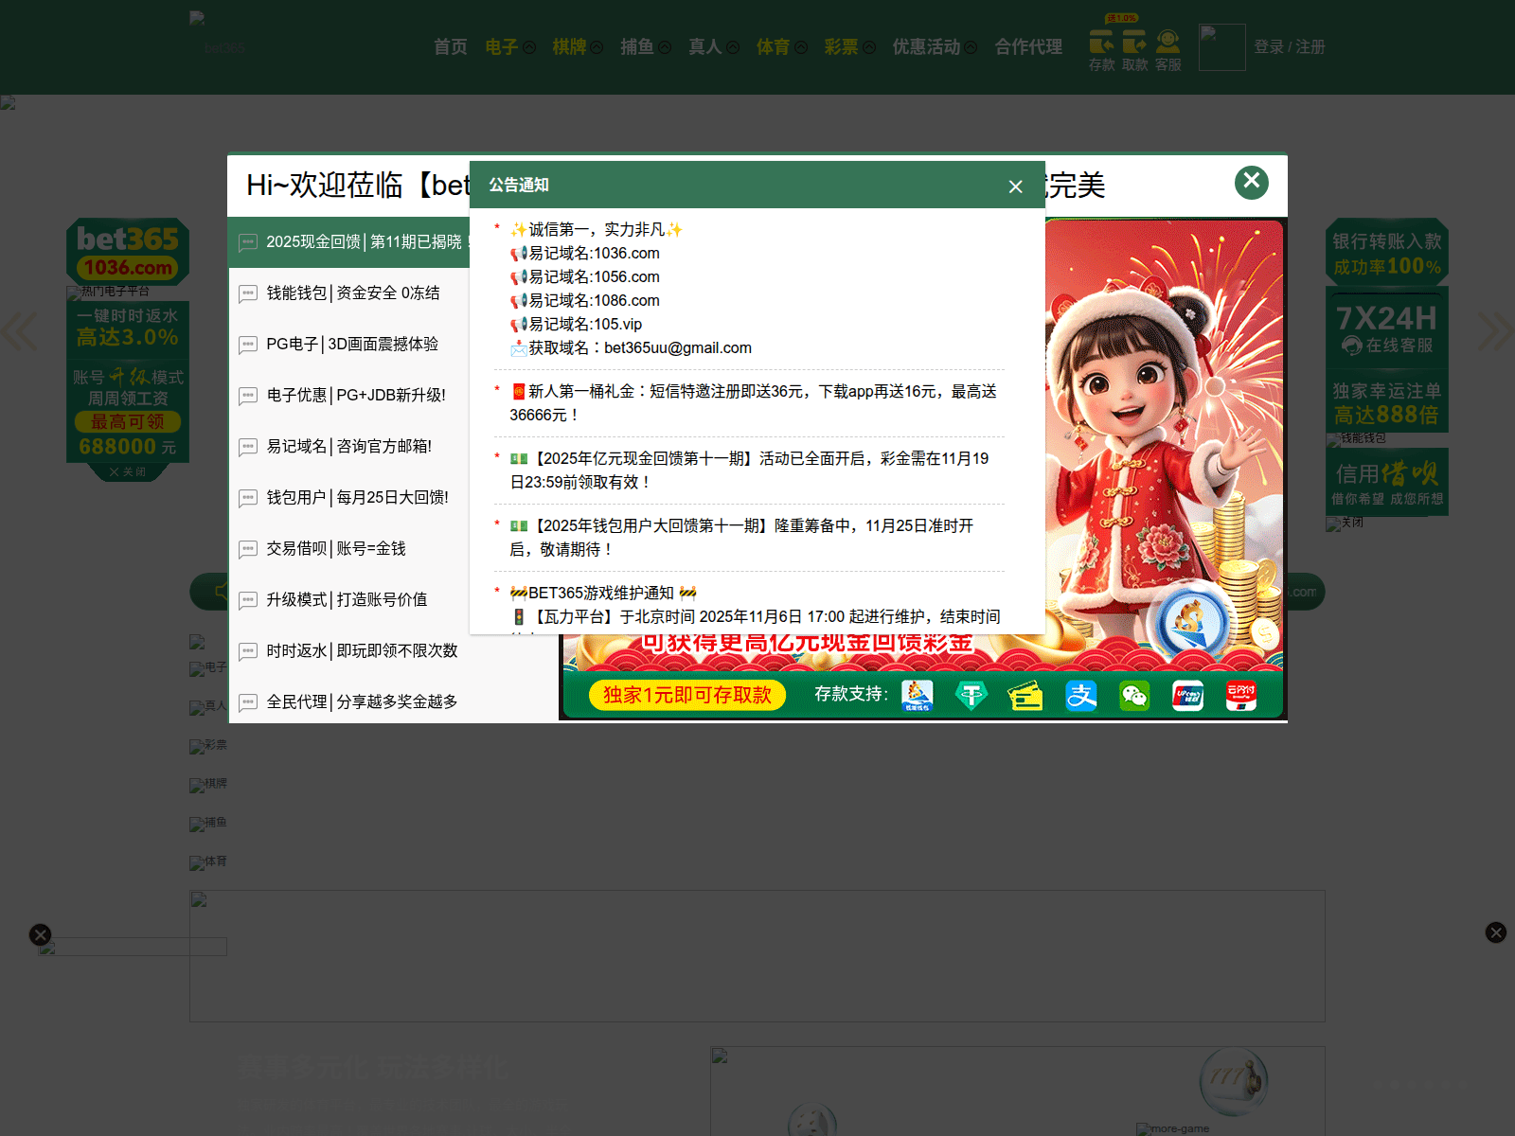Screen dimensions: 1515x1136
Task: Click chat icon beside 易记域名|咨询官方邮箱!
Action: pyautogui.click(x=248, y=448)
